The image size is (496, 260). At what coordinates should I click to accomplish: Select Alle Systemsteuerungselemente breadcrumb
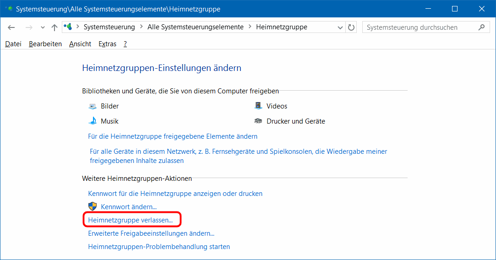tap(195, 27)
